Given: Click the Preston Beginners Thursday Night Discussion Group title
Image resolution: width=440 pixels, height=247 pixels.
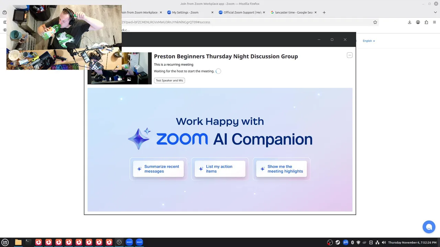Looking at the screenshot, I should (226, 57).
